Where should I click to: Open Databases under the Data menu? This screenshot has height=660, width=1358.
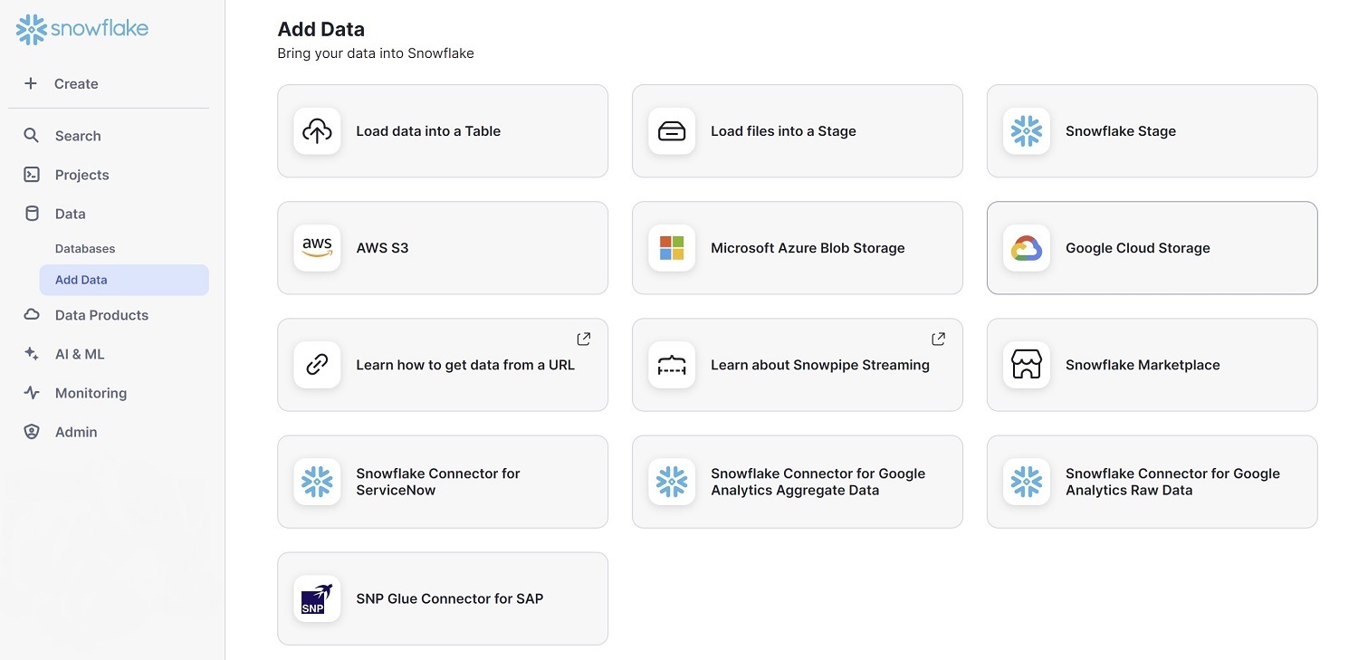(x=85, y=248)
